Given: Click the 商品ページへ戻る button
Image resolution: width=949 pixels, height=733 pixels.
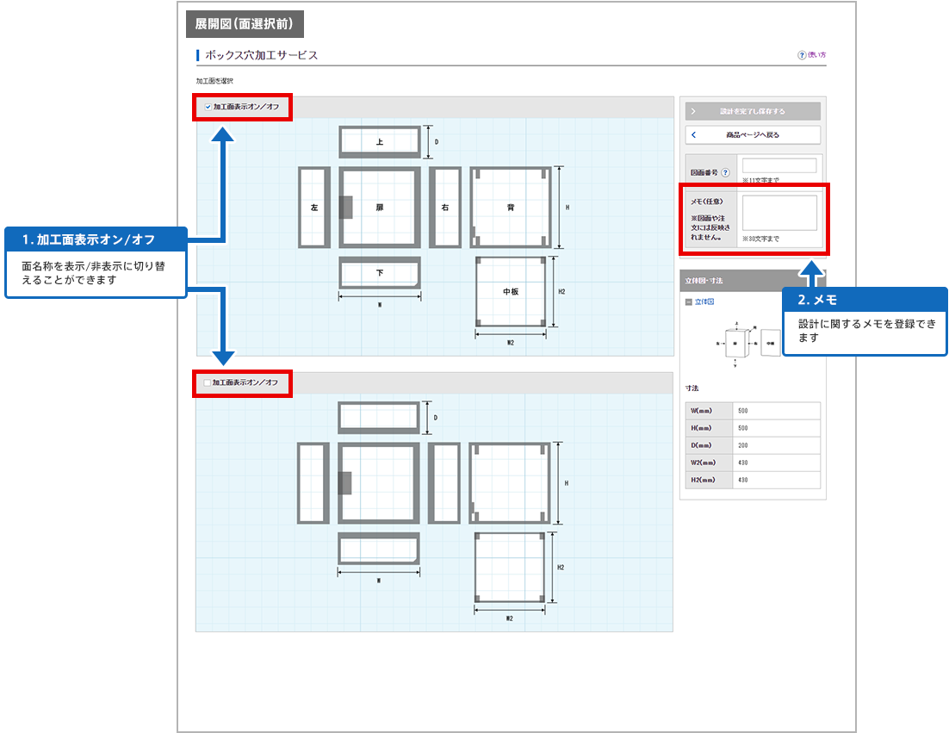Looking at the screenshot, I should tap(753, 135).
